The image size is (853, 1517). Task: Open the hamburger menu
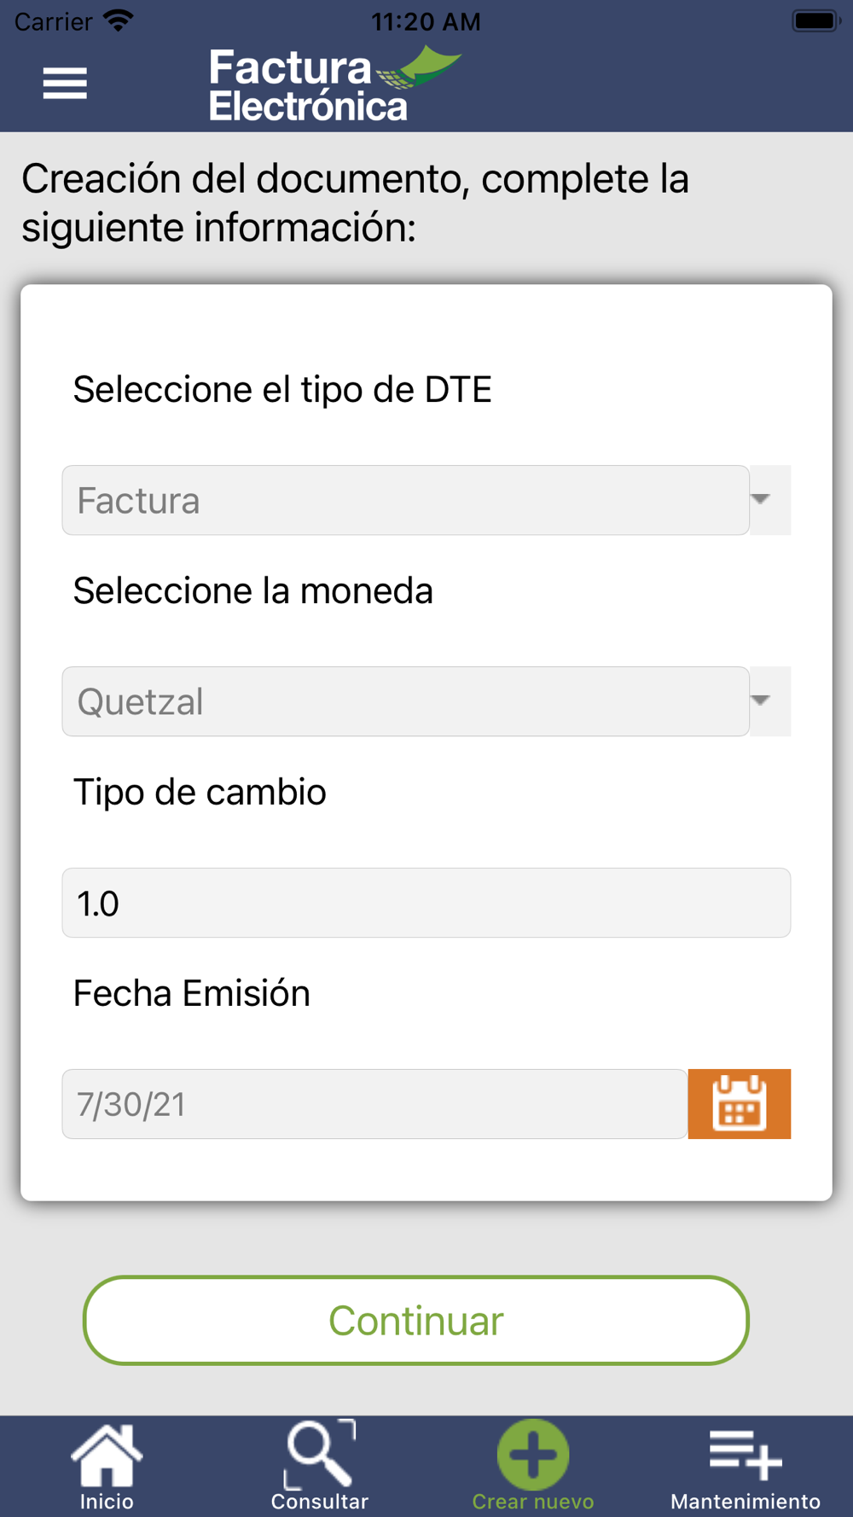click(x=65, y=84)
